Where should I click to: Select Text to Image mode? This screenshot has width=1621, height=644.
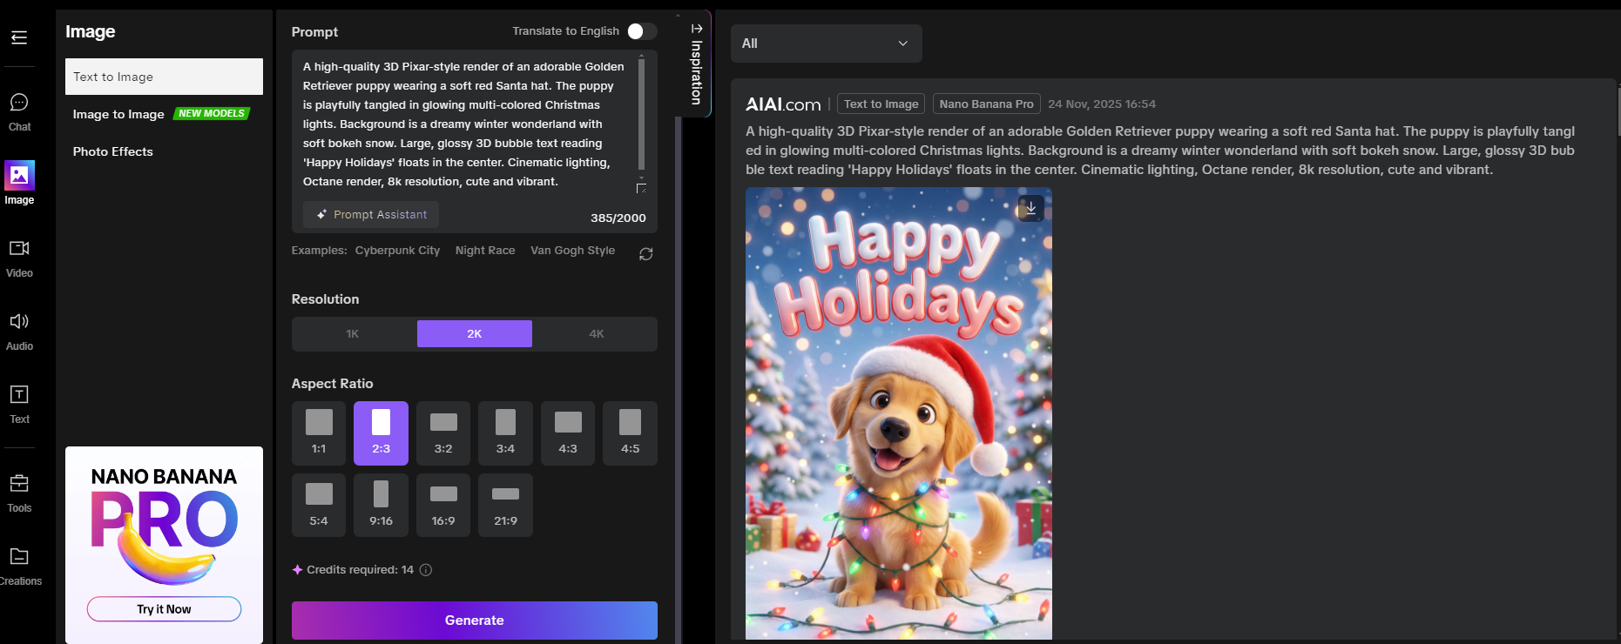[x=164, y=77]
